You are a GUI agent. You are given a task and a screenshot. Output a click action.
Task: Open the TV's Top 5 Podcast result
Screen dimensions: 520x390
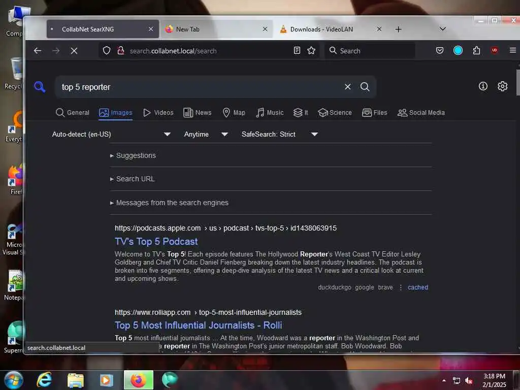coord(156,241)
